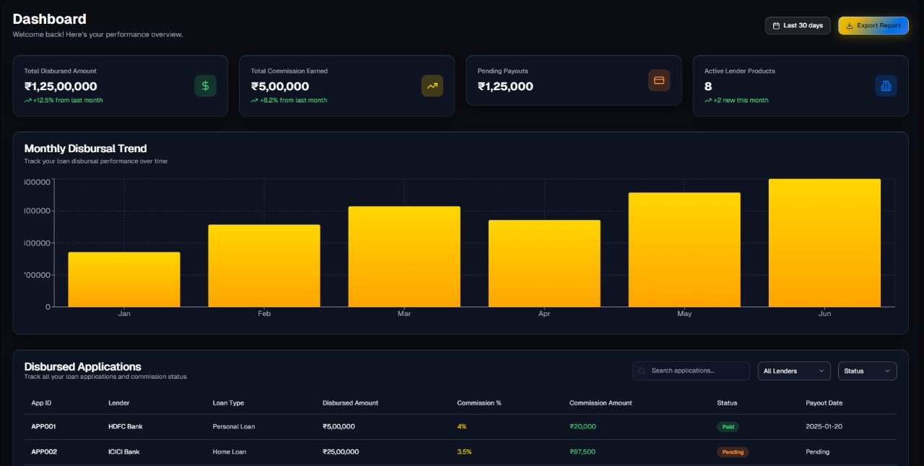
Task: Focus the Search applications input field
Action: 692,371
